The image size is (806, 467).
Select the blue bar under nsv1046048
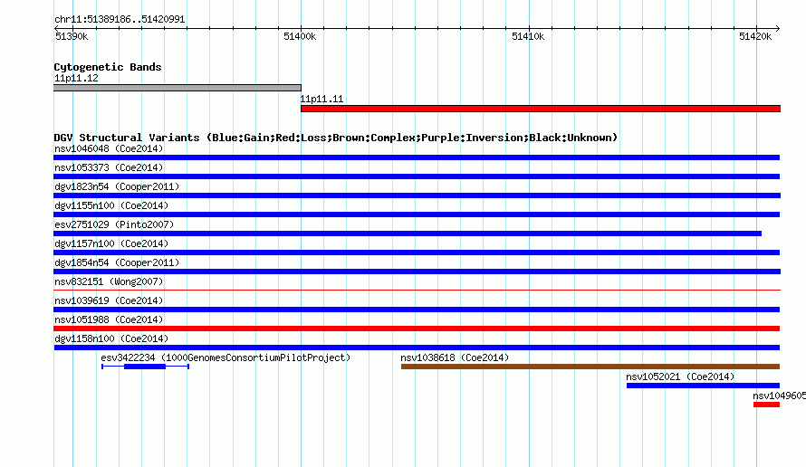[x=417, y=157]
